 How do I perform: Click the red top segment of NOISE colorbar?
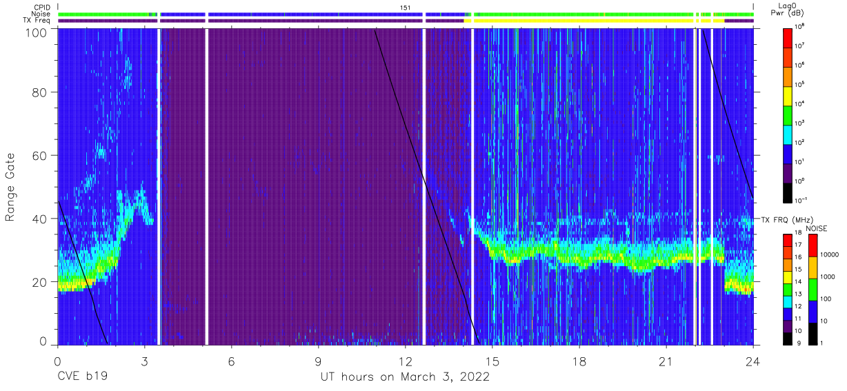(x=814, y=245)
